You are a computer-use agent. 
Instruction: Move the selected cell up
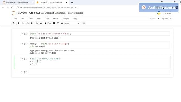tap(37, 23)
